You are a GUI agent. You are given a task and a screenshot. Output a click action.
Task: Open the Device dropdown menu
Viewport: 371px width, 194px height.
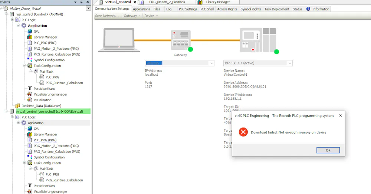click(x=151, y=16)
